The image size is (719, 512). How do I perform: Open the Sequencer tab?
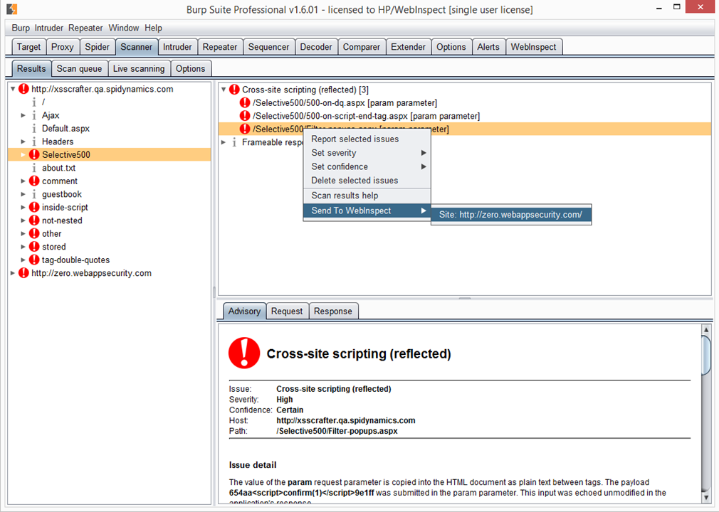[268, 47]
